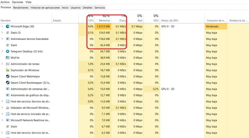This screenshot has height=138, width=249.
Task: Select the Explorador de Windows folder icon
Action: 8,70
